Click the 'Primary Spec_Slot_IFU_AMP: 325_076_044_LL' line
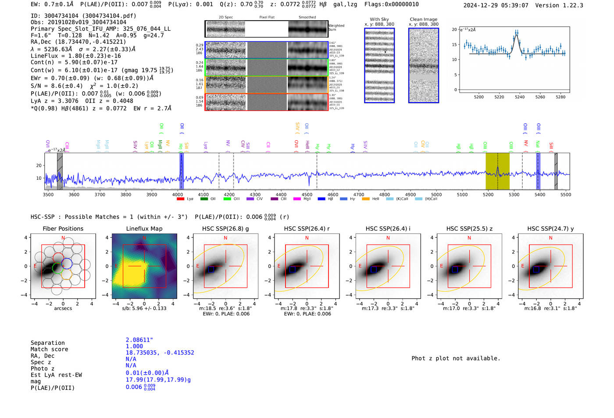 pyautogui.click(x=100, y=29)
